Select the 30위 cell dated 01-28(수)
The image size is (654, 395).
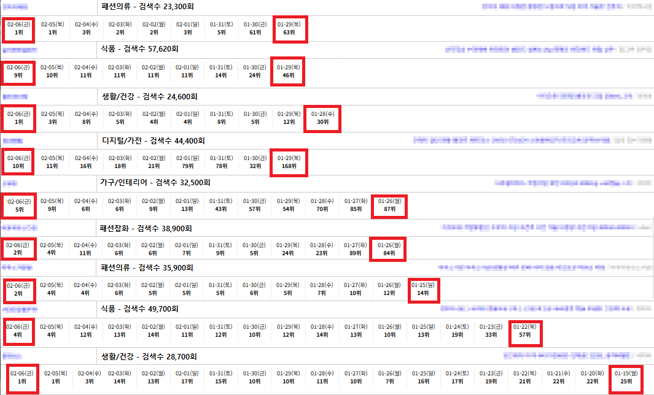(x=322, y=121)
